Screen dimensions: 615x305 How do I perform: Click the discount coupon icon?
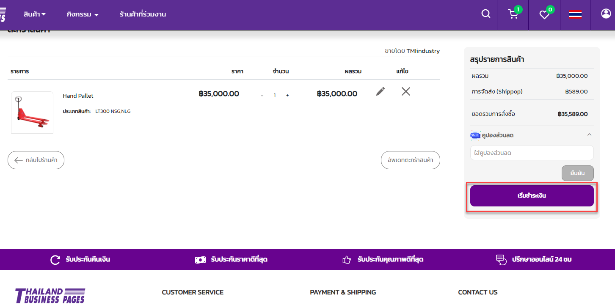475,135
